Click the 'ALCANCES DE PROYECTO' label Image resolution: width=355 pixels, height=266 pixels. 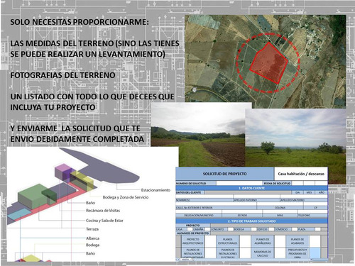[x=193, y=233]
